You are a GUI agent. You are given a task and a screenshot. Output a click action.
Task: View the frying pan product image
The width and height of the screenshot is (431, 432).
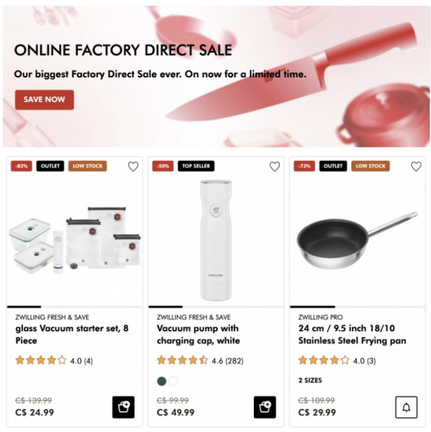357,240
